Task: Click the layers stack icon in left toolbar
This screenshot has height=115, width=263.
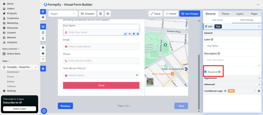Action: point(43,48)
